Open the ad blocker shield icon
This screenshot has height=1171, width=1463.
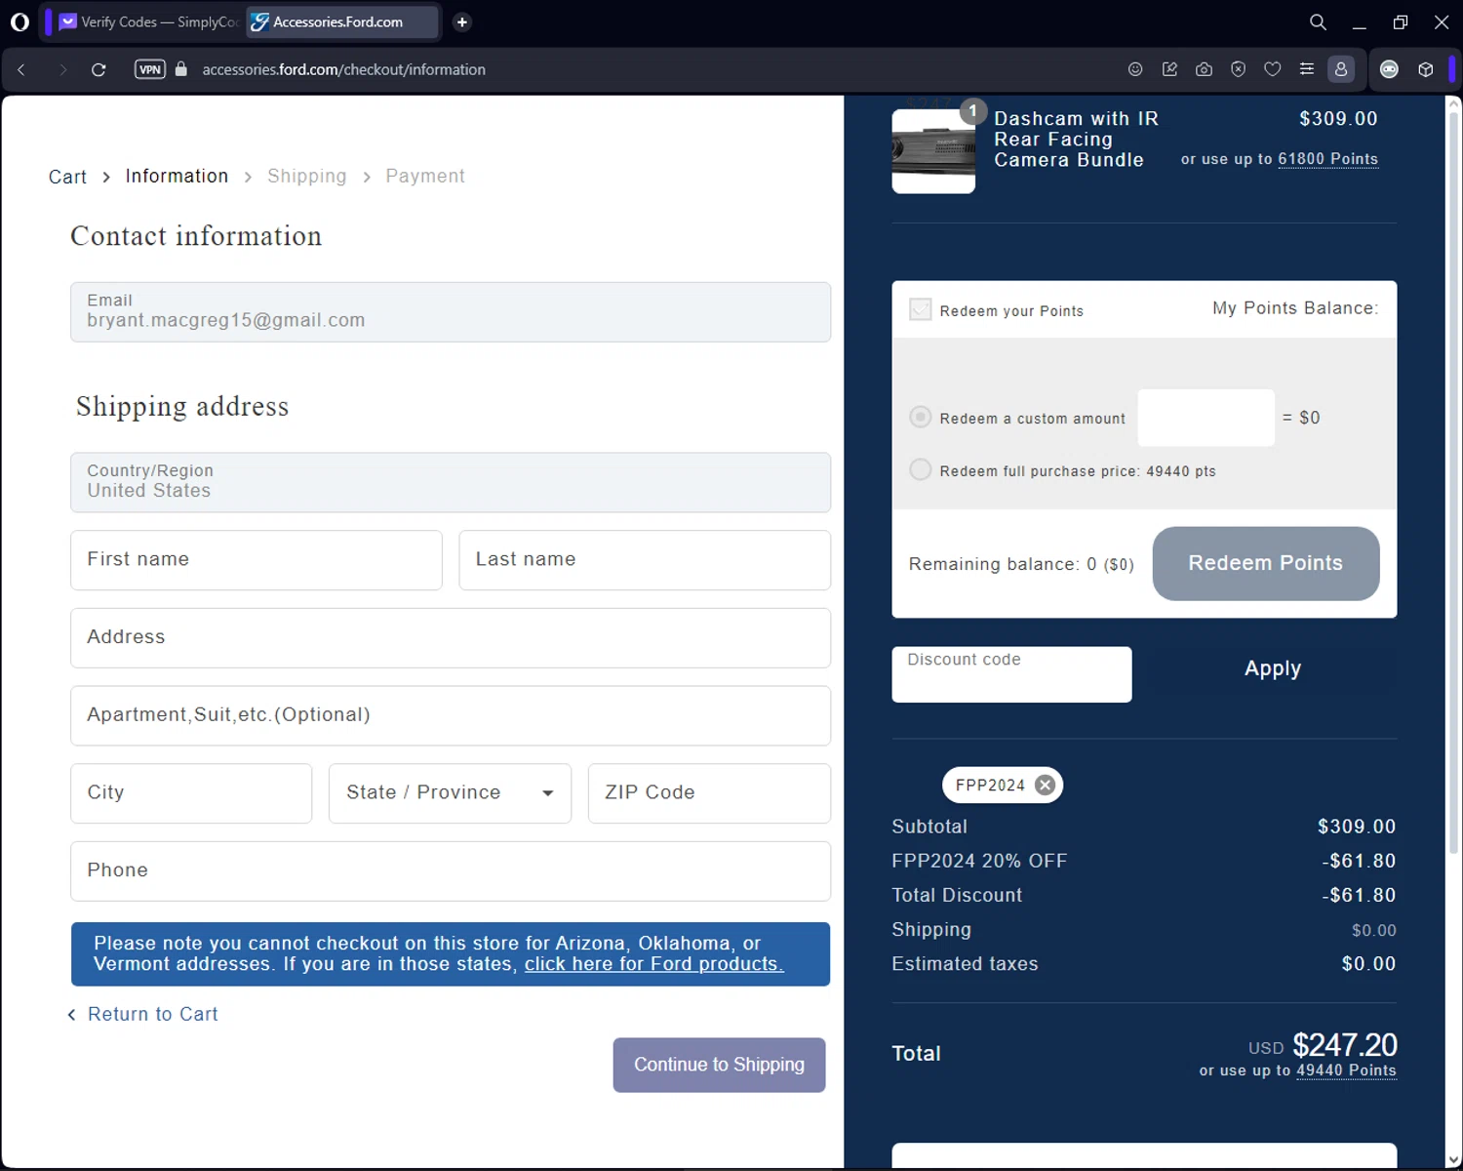click(x=1238, y=69)
